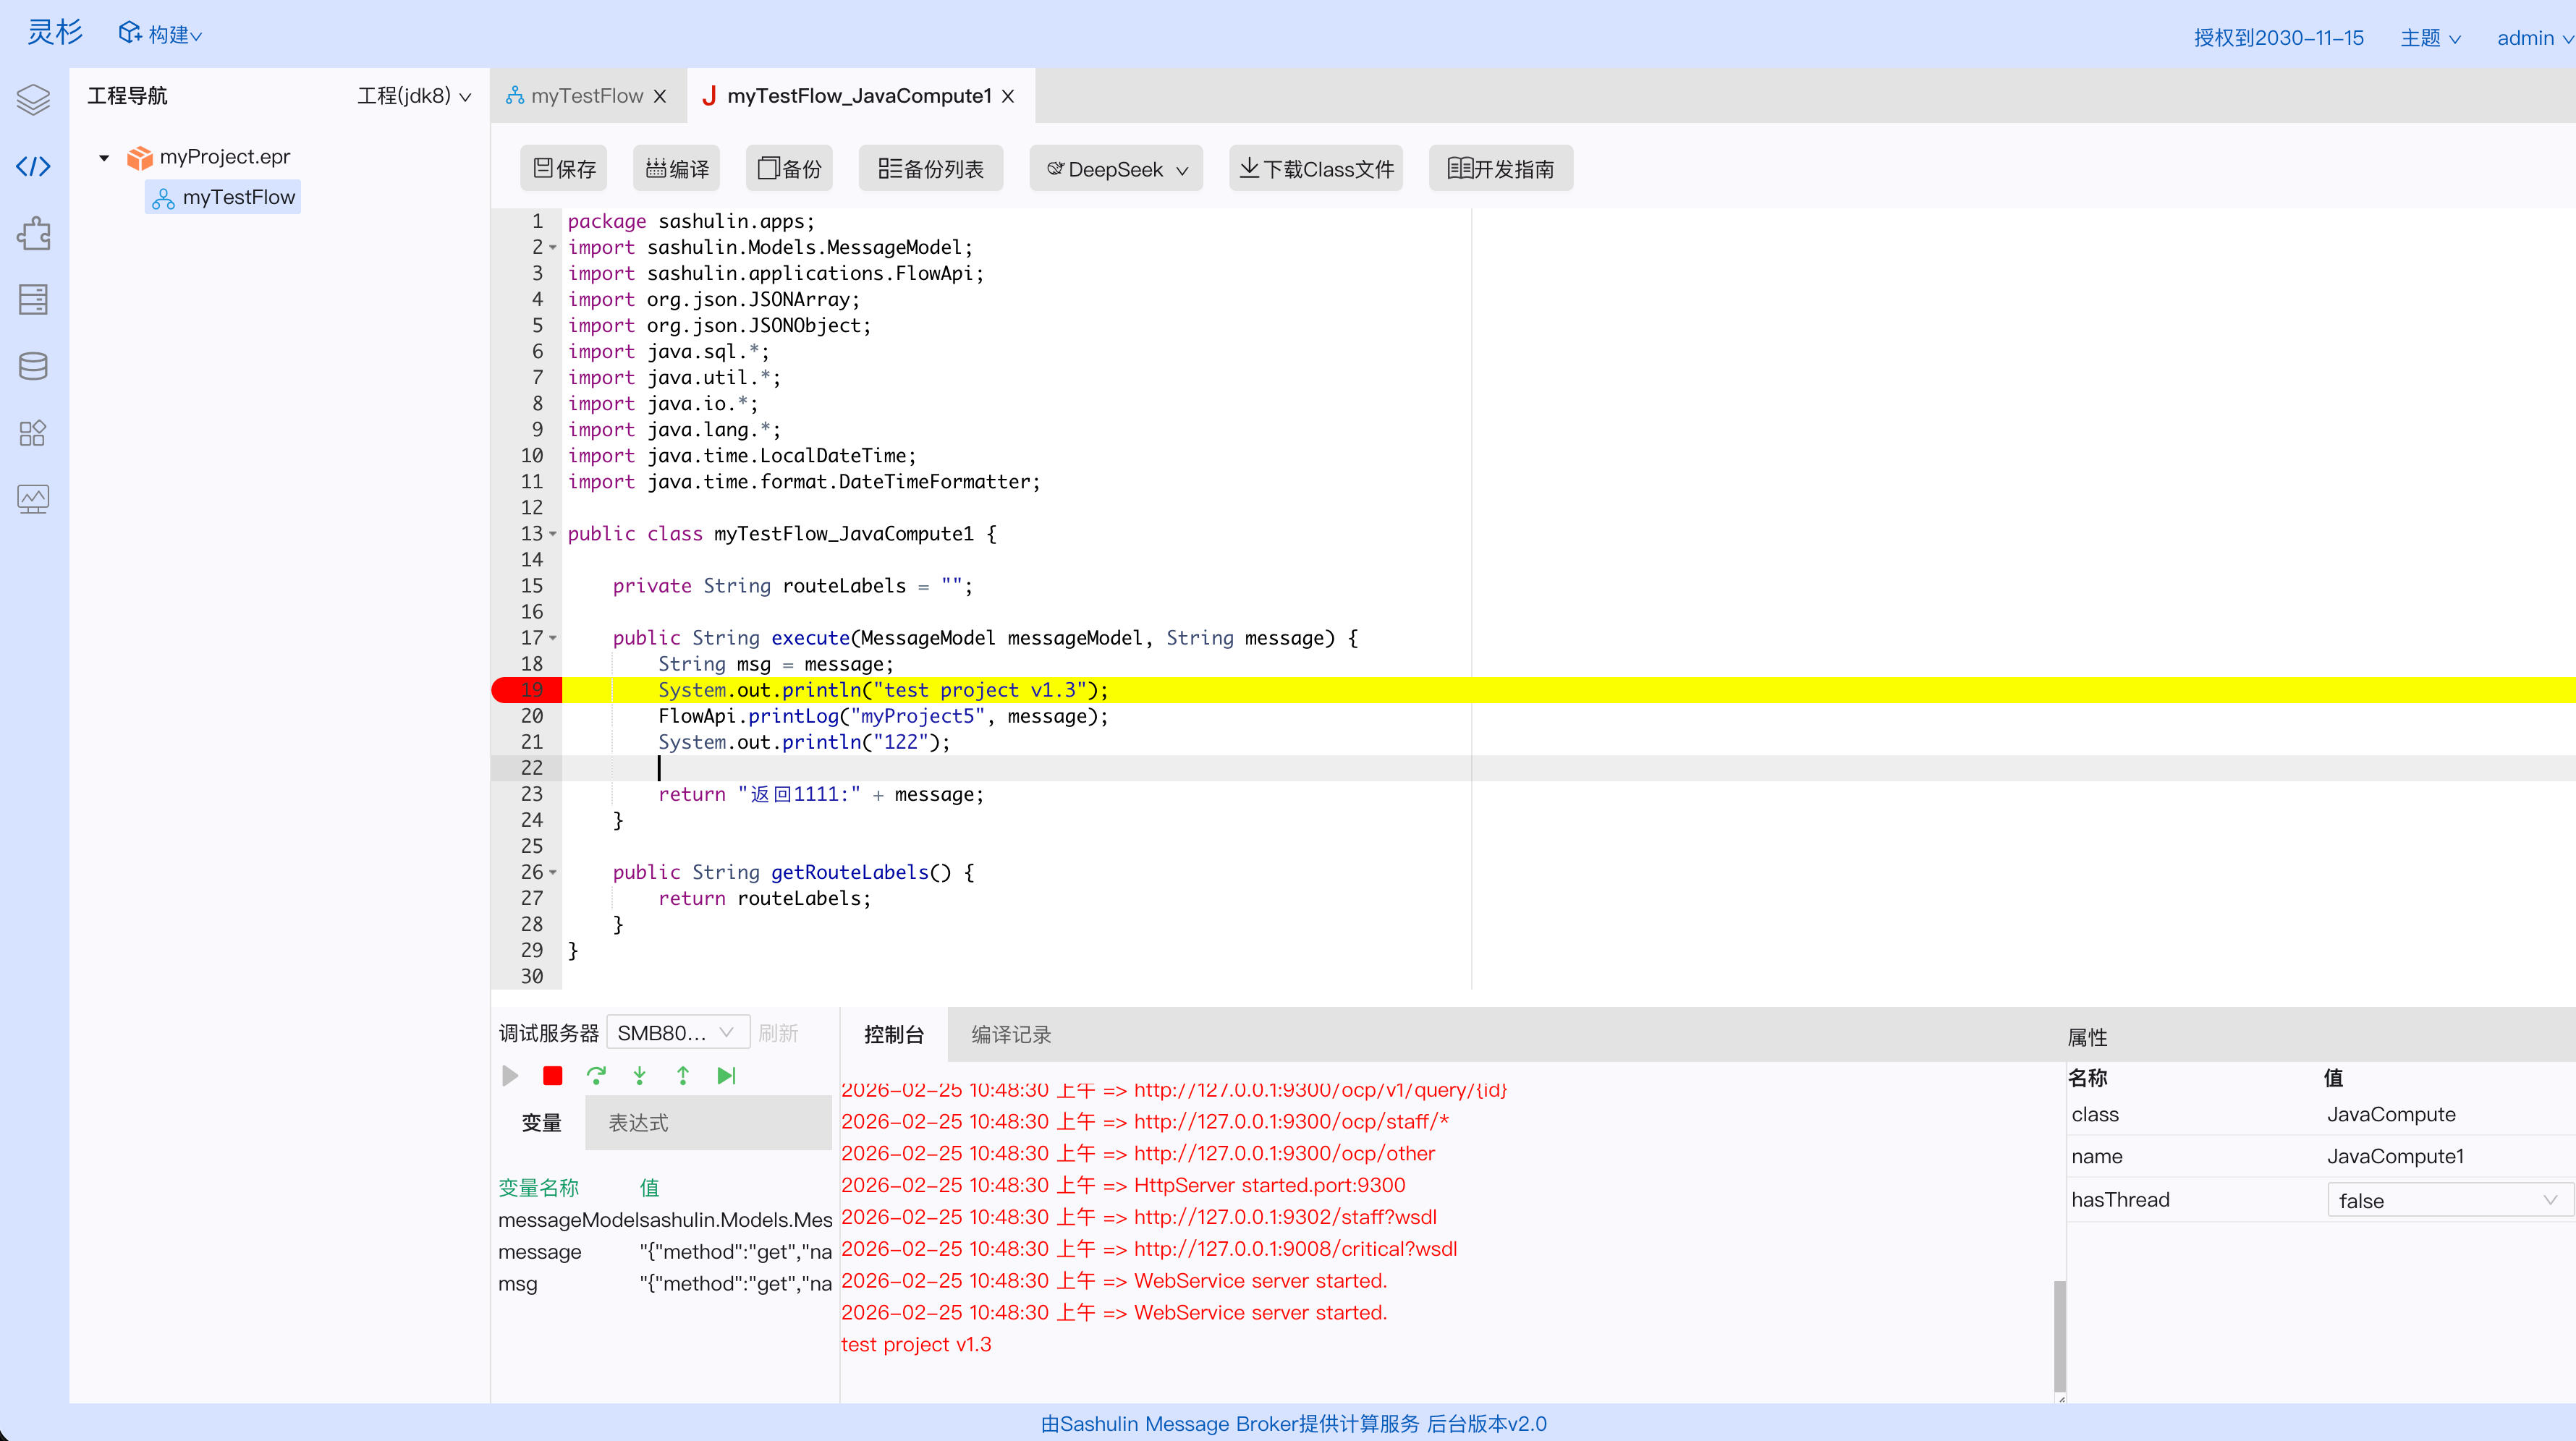Fold the code at line 17
This screenshot has height=1441, width=2576.
(x=553, y=638)
